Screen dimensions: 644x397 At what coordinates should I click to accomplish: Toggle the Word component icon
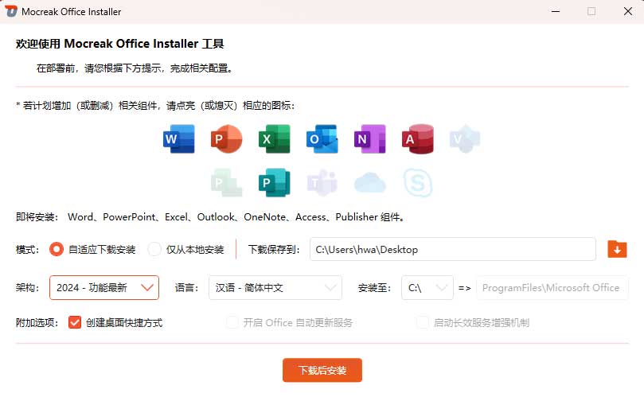178,138
